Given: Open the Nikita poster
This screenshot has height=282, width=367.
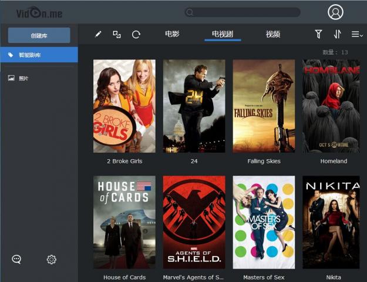Looking at the screenshot, I should (x=331, y=222).
